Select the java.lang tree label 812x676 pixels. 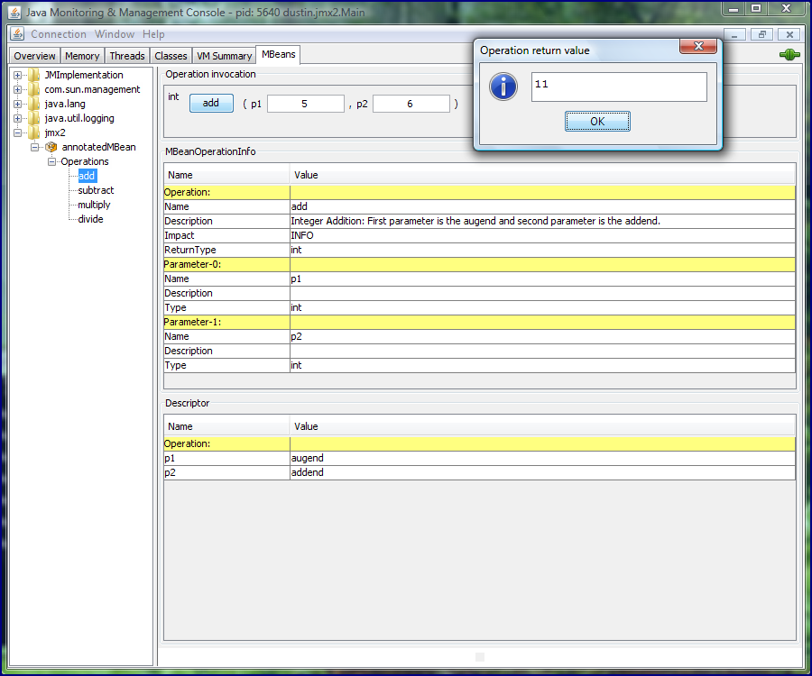tap(65, 104)
